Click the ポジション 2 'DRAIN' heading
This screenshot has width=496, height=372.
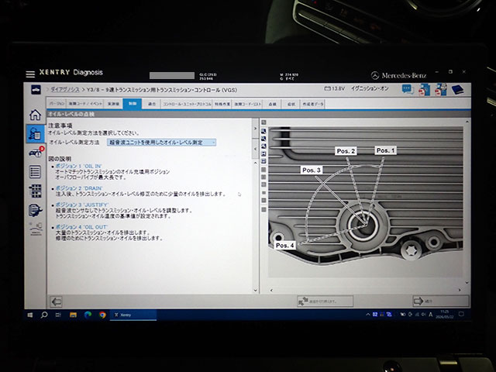79,188
